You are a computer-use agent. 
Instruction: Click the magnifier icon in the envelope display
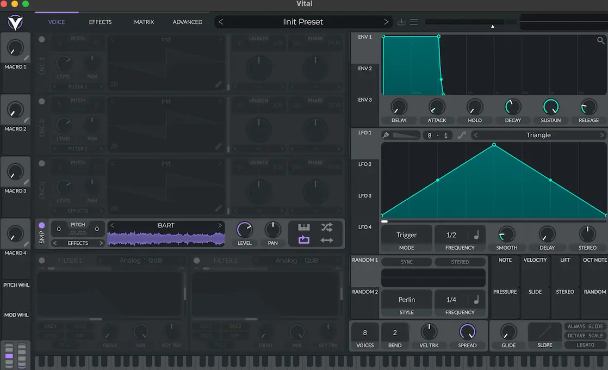(600, 40)
